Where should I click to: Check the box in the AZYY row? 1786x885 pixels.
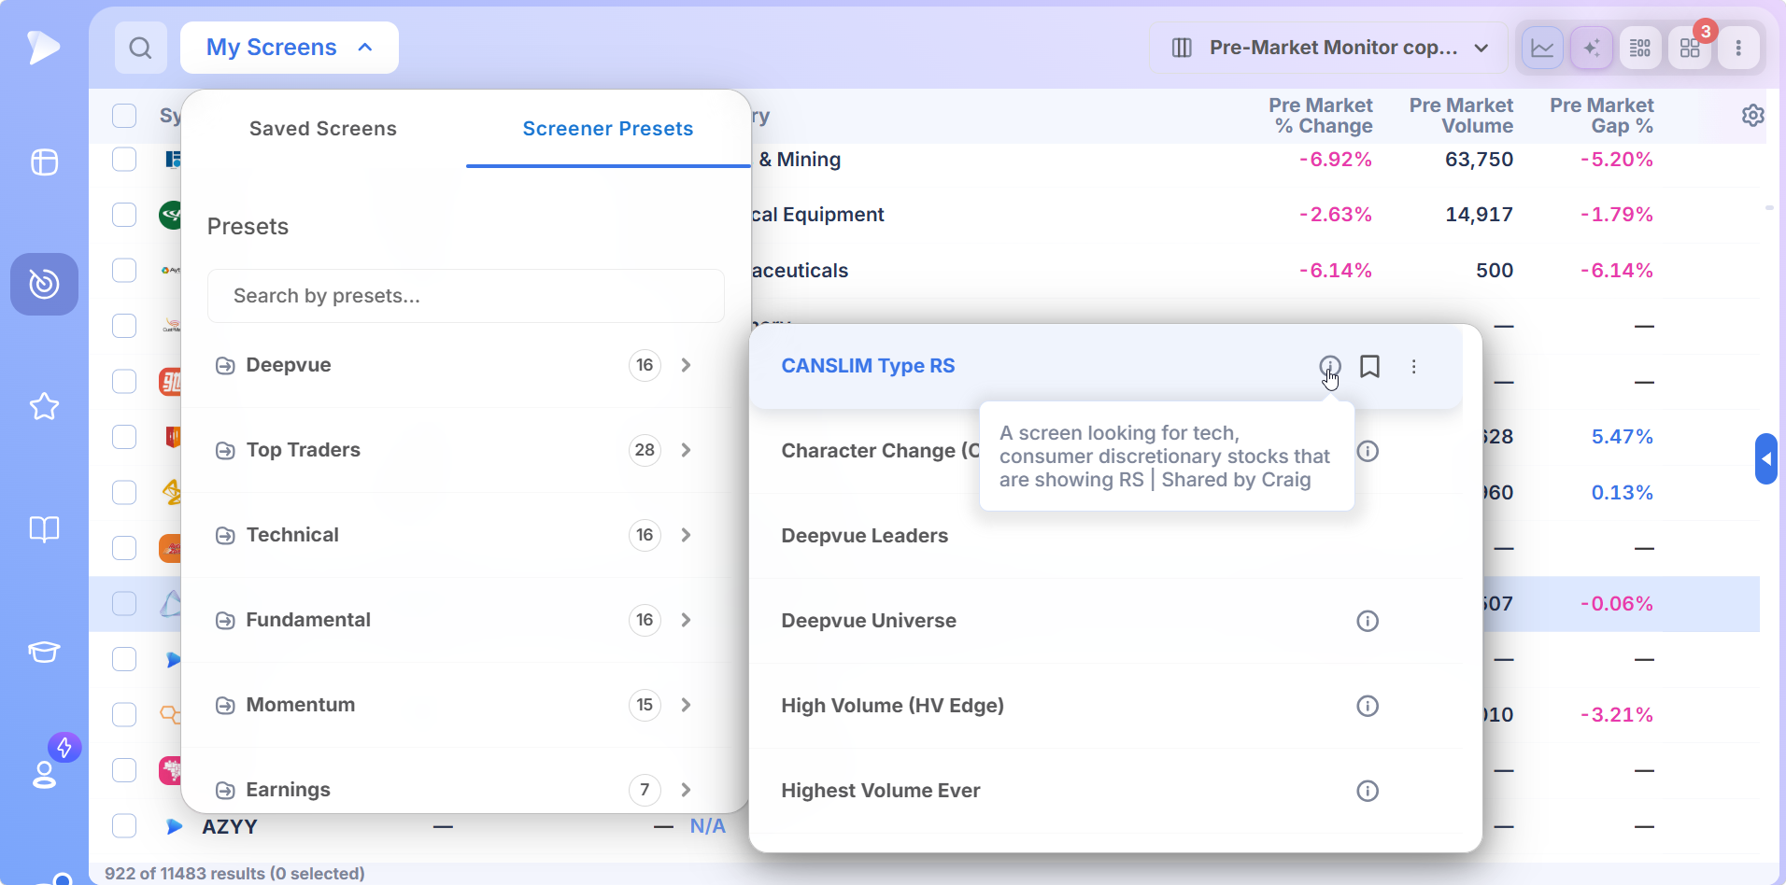pos(124,826)
